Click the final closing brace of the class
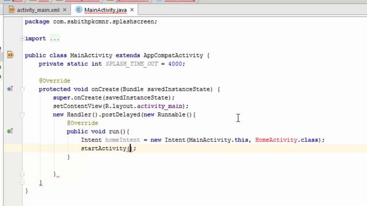 point(26,191)
